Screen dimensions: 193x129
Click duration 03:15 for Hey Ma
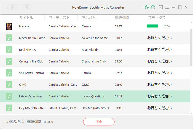(x=118, y=108)
